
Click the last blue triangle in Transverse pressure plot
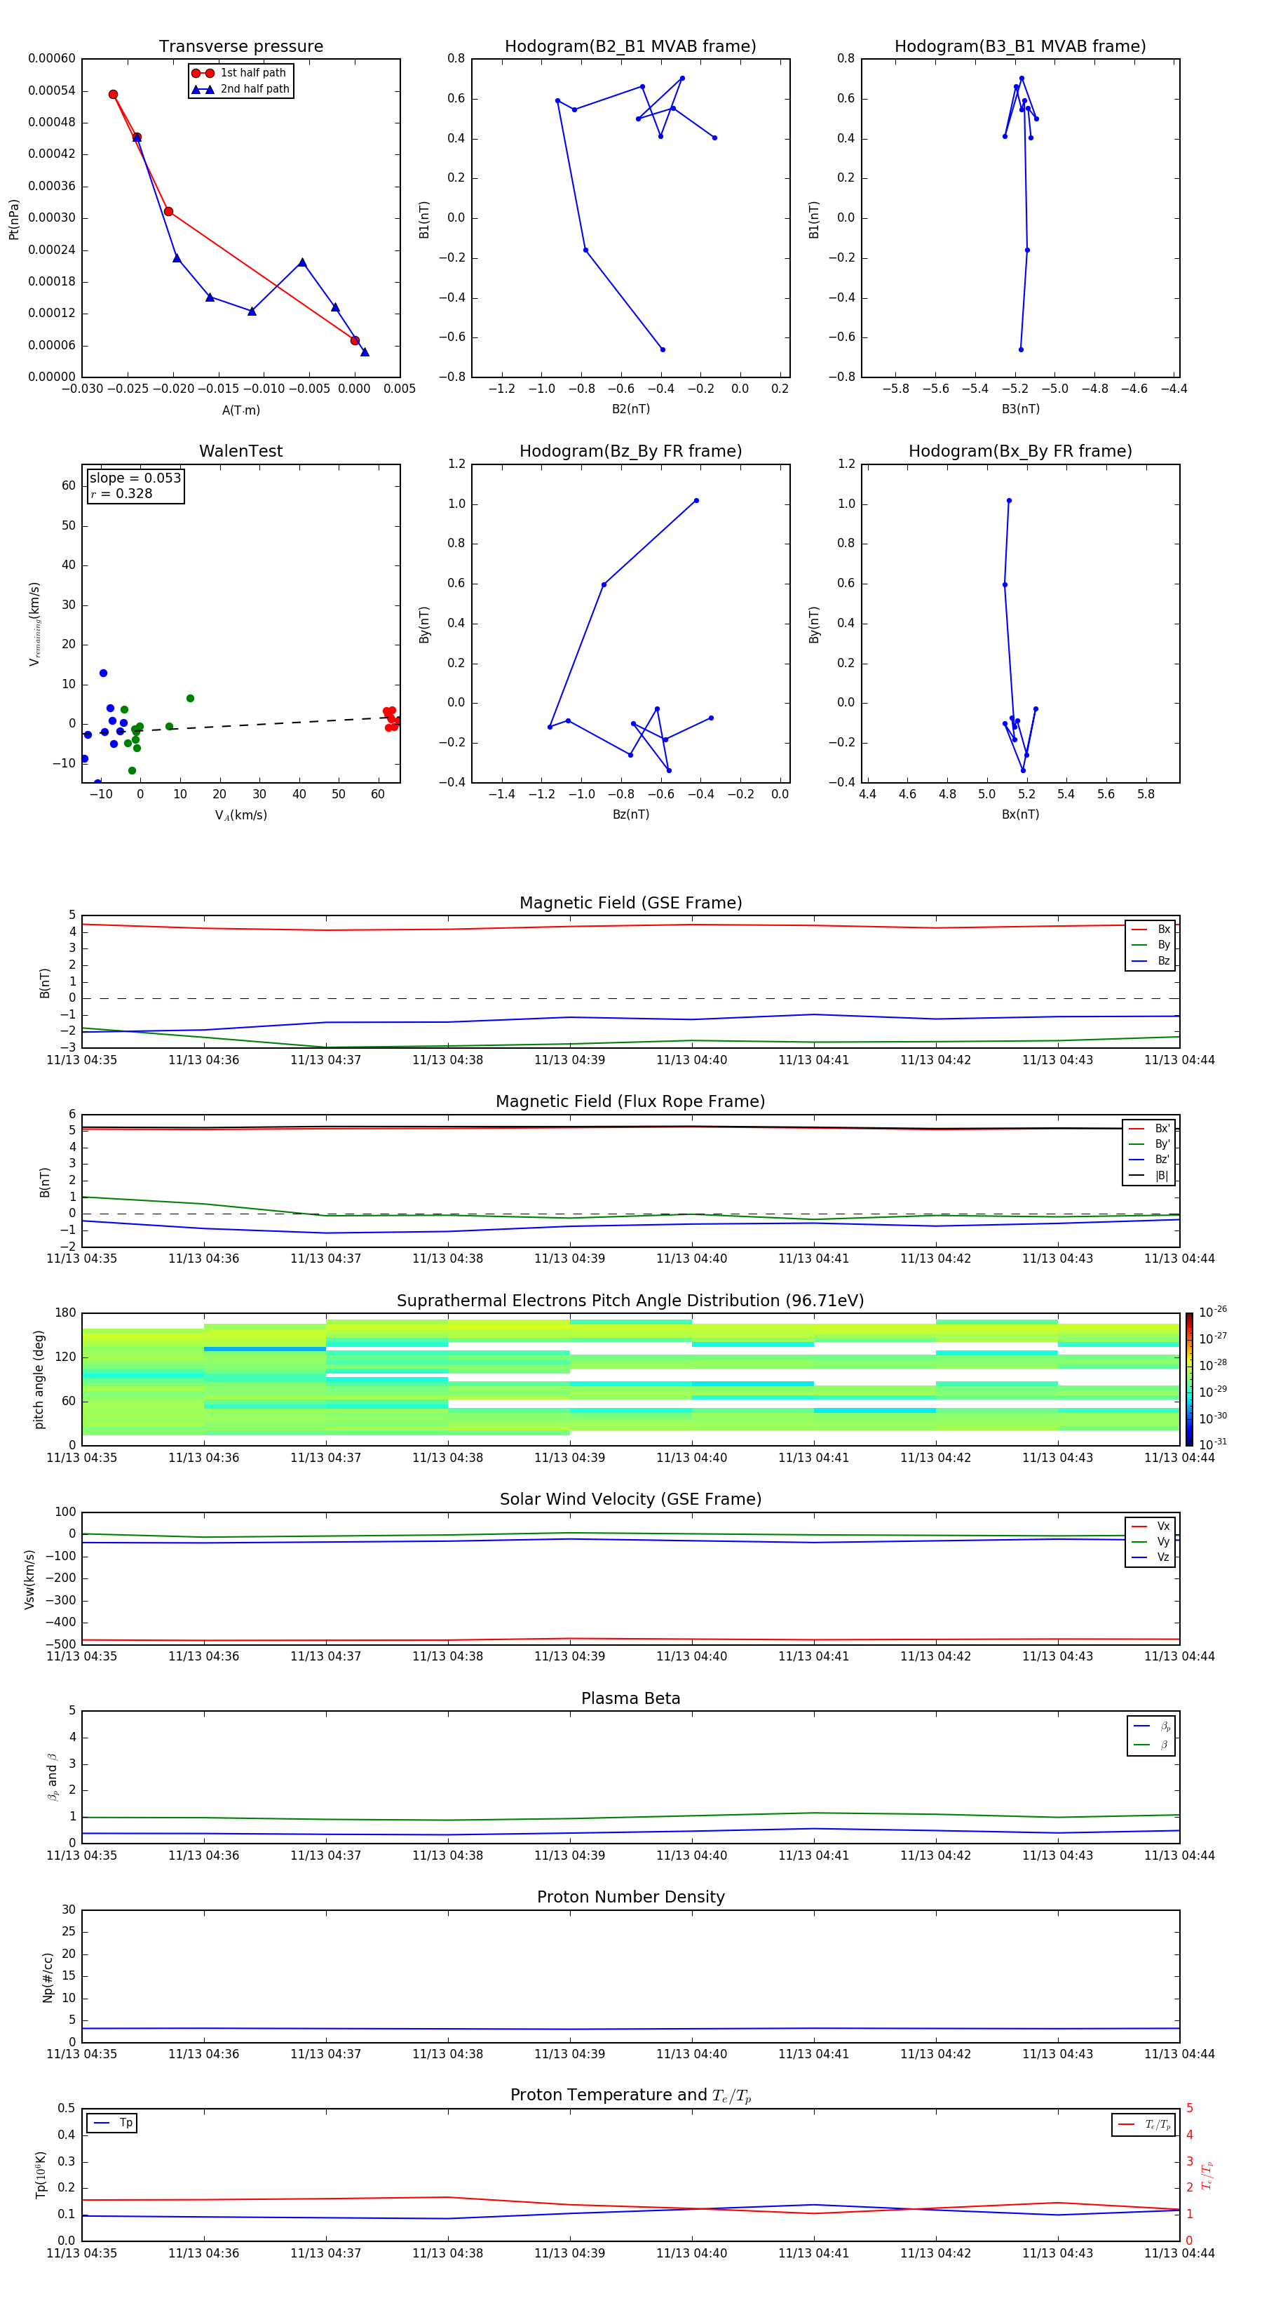tap(365, 352)
